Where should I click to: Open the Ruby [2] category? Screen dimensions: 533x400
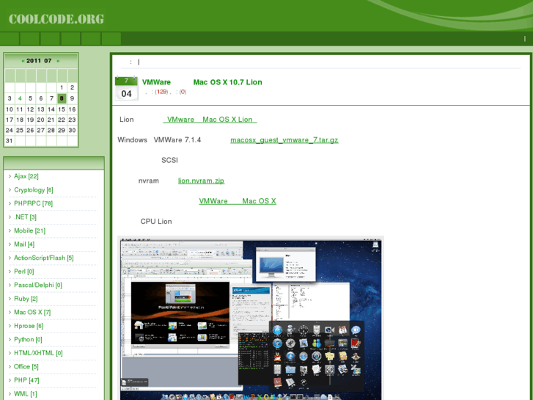(x=26, y=299)
